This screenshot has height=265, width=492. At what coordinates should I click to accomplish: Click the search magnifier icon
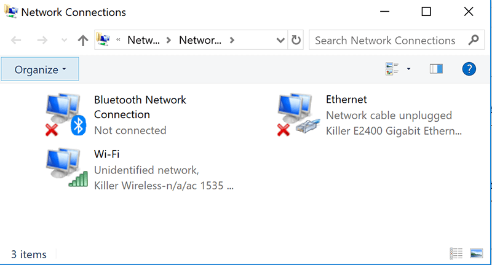(473, 41)
